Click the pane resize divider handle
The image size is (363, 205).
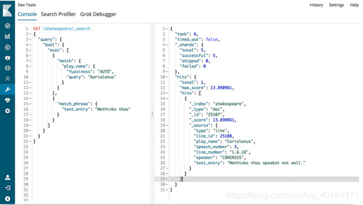152,114
